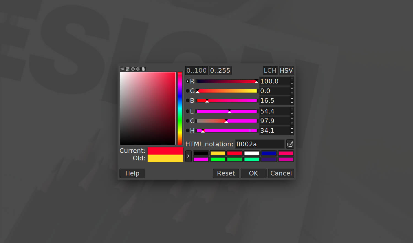The image size is (413, 243).
Task: Increase the R value with up arrow
Action: [x=292, y=79]
